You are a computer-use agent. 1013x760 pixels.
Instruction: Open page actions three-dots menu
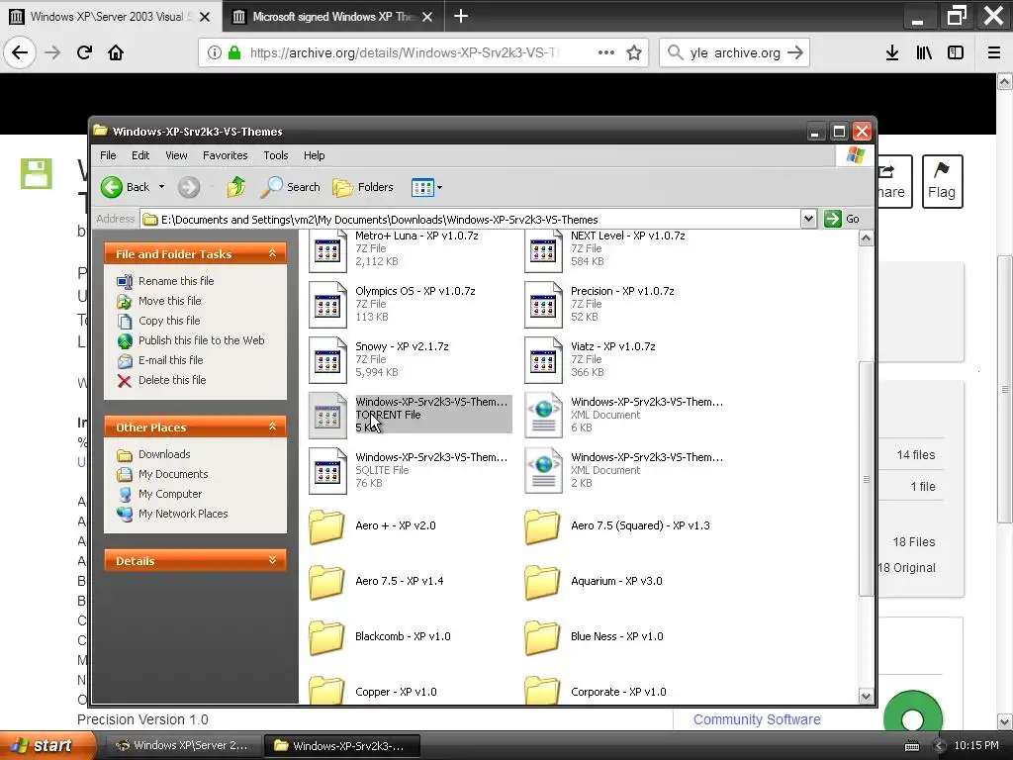coord(606,52)
